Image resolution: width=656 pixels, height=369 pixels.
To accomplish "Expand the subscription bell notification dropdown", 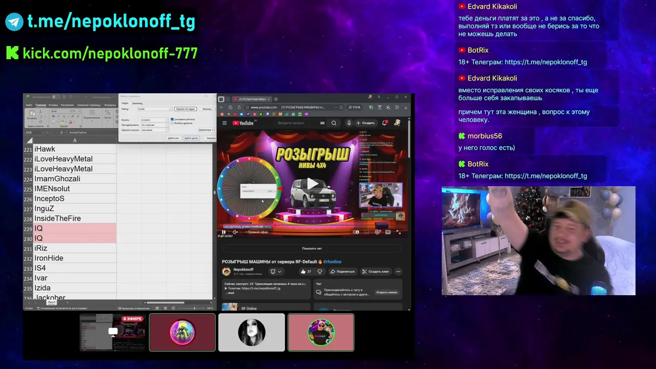I will [x=276, y=272].
